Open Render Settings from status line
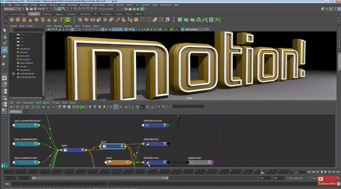The width and height of the screenshot is (341, 189). (x=138, y=9)
